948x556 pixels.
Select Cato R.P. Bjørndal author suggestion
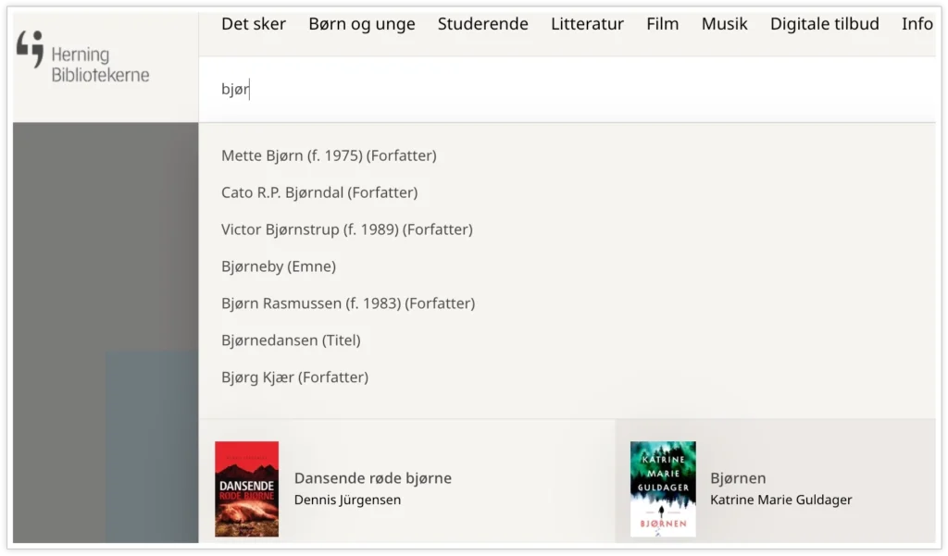coord(319,192)
